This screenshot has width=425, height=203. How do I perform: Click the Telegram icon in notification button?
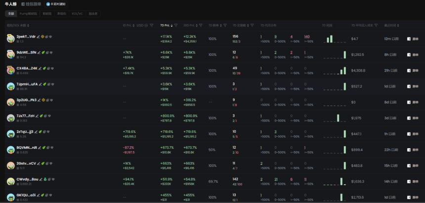(x=48, y=4)
